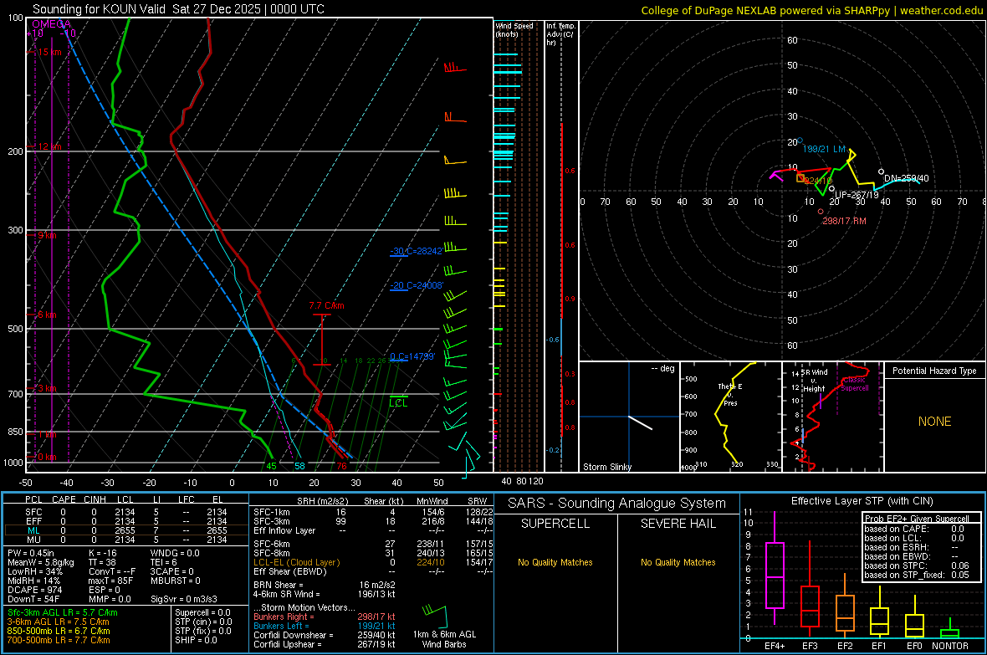Click the Bunkers Left = 199/21 kt line
Screen dimensions: 987x655
tap(325, 626)
